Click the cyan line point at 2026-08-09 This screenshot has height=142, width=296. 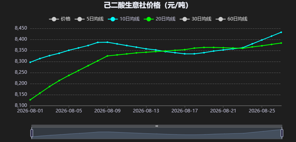pyautogui.click(x=107, y=42)
